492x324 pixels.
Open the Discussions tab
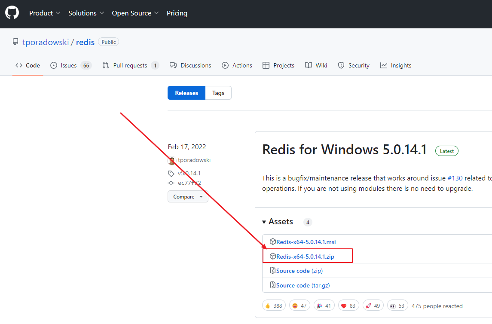tap(190, 65)
